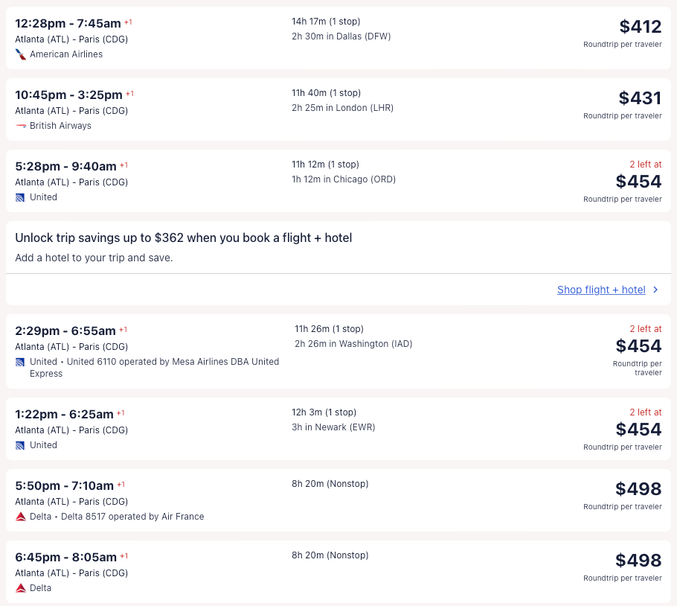Select the 6:45pm nonstop Delta flight
The height and width of the screenshot is (606, 677).
click(x=338, y=571)
